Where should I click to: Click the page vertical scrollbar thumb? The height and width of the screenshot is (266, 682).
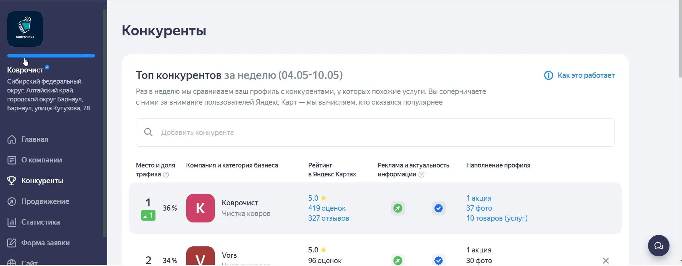pos(680,39)
